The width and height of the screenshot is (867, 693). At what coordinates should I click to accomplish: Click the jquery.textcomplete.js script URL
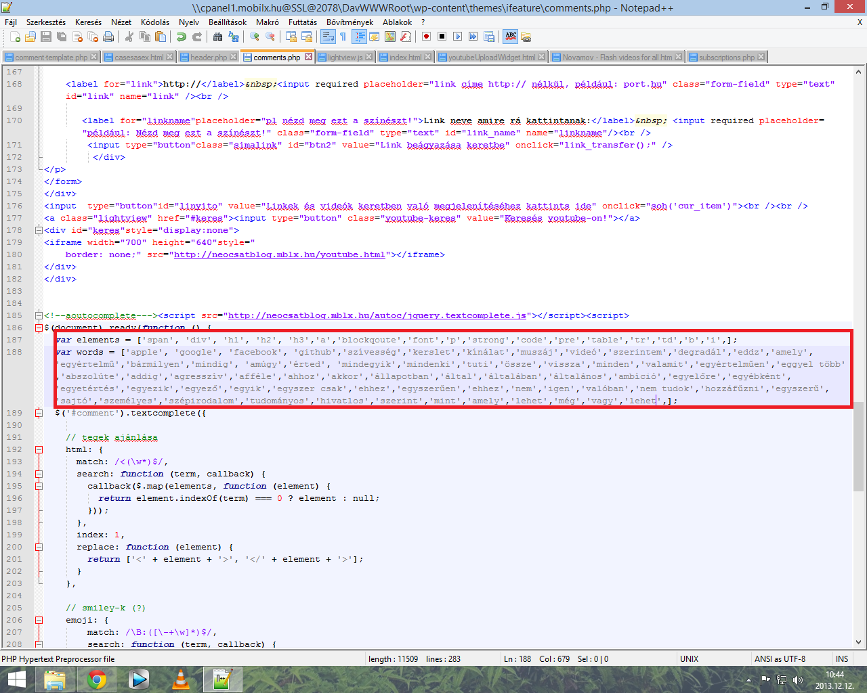377,315
